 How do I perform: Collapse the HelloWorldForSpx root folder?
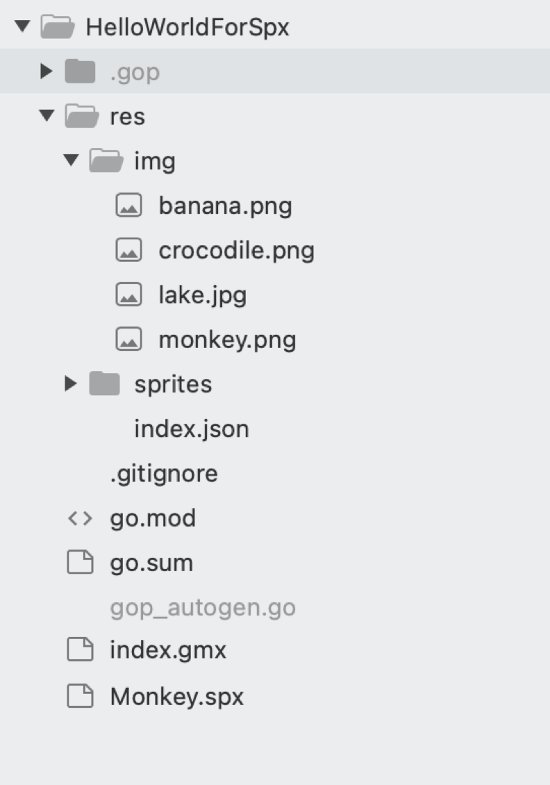[22, 27]
